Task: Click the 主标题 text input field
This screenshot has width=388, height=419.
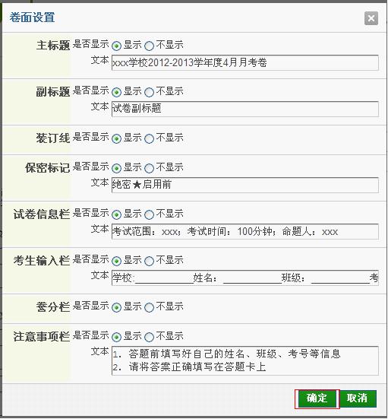Action: point(245,63)
